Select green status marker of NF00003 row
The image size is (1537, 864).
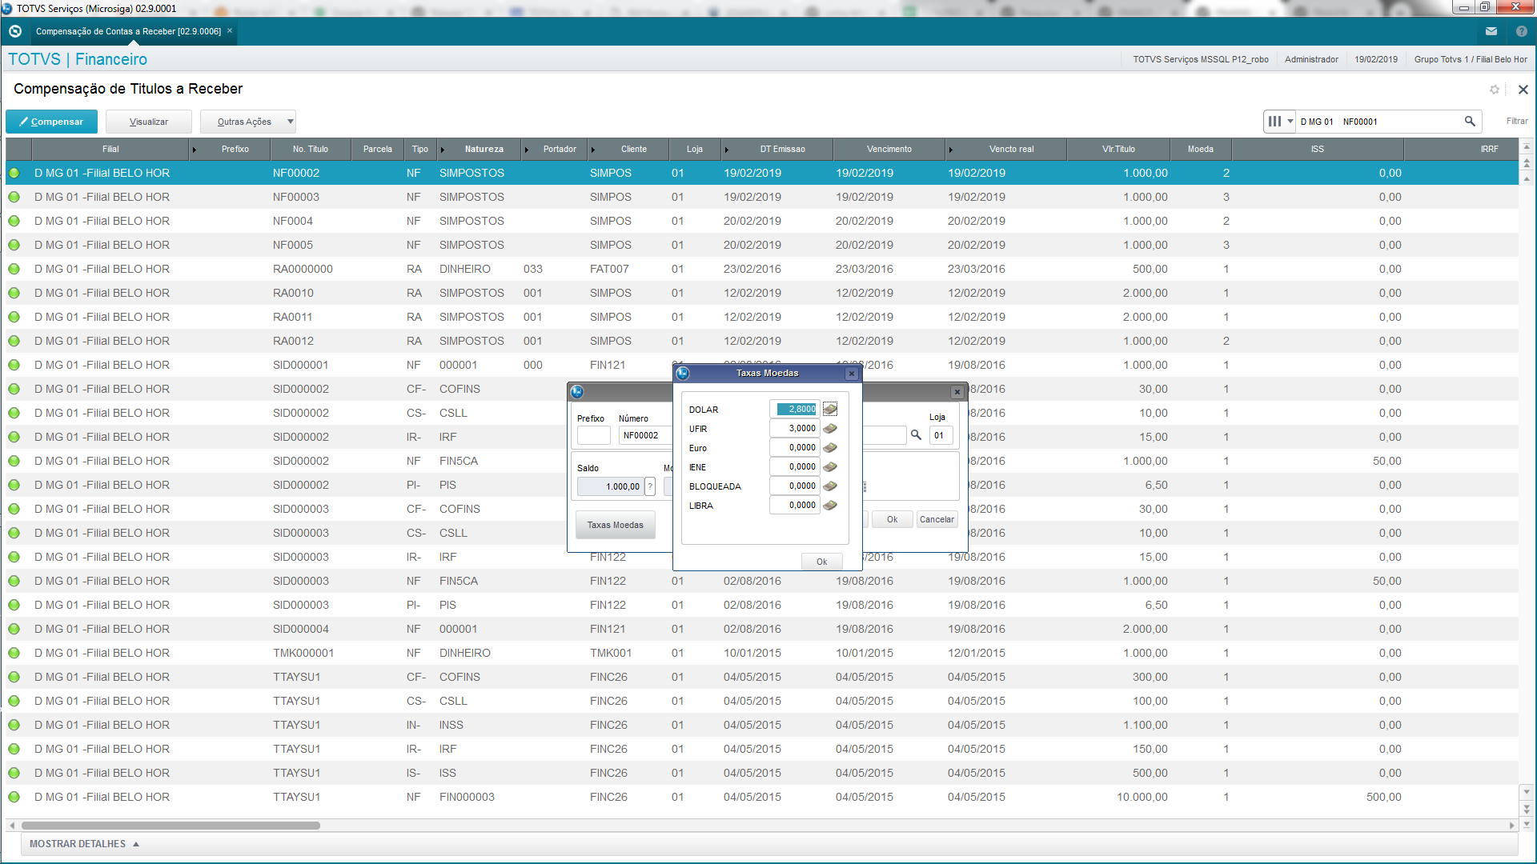pos(14,197)
